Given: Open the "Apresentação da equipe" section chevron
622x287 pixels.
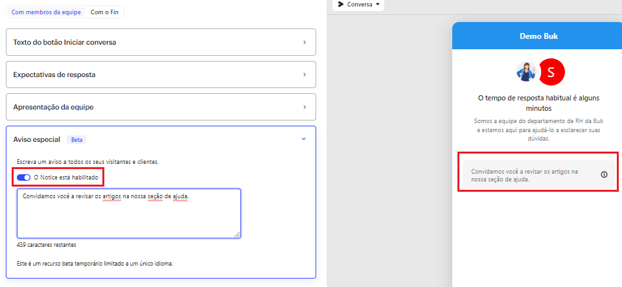Looking at the screenshot, I should tap(305, 107).
